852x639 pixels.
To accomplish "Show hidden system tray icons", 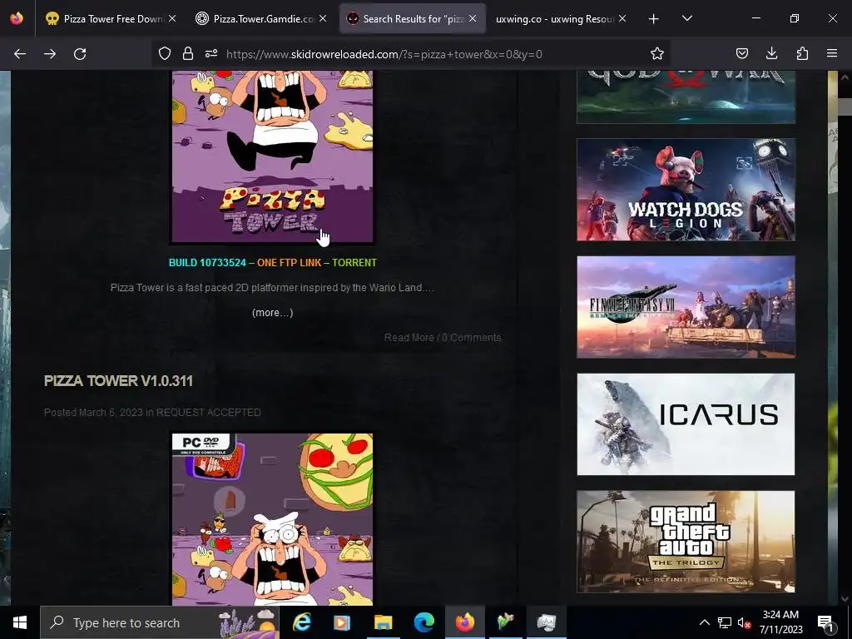I will point(704,622).
